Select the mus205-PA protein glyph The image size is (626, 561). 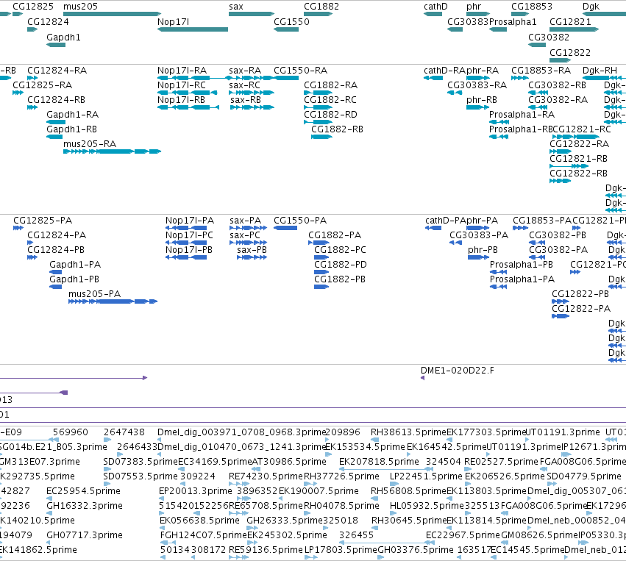113,301
